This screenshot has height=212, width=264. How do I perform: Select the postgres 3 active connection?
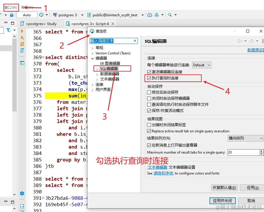[x=65, y=15]
